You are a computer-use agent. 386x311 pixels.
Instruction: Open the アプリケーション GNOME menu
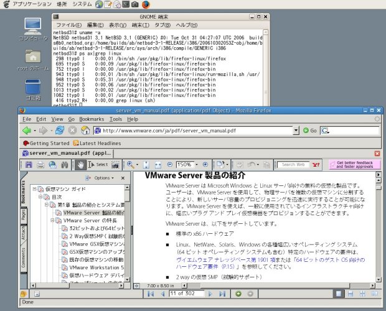[32, 4]
